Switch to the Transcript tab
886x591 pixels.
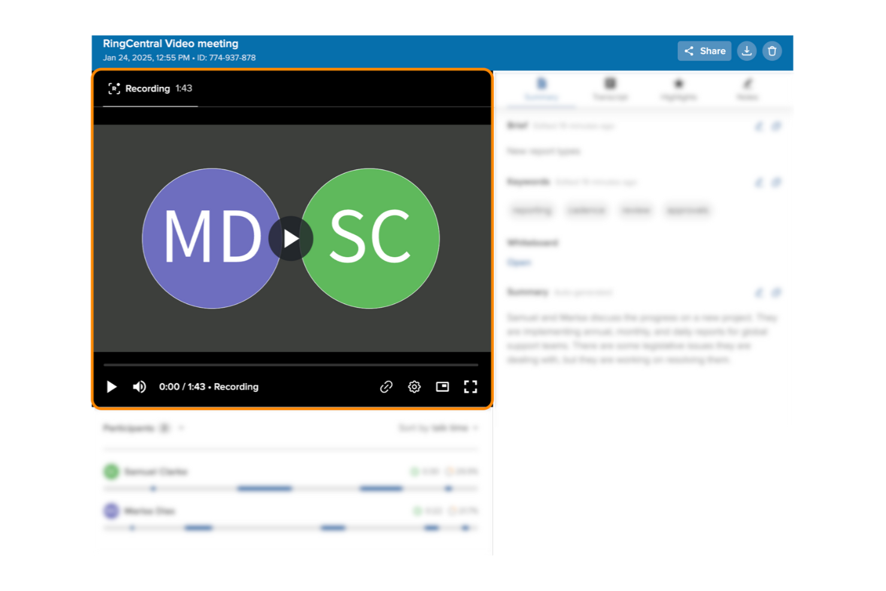click(610, 89)
